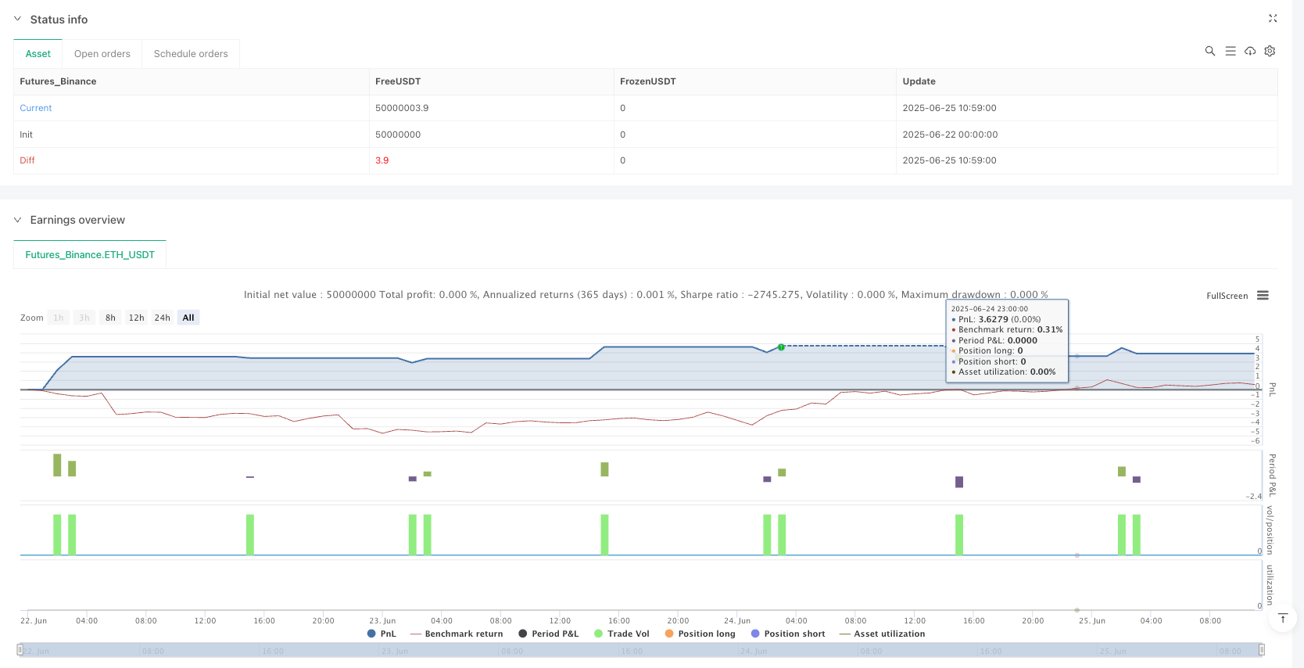Viewport: 1304px width, 668px height.
Task: Switch to the Open orders tab
Action: coord(102,54)
